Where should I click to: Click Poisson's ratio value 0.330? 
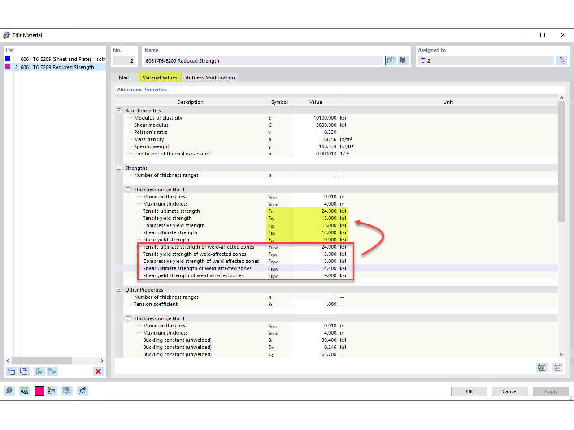coord(316,132)
